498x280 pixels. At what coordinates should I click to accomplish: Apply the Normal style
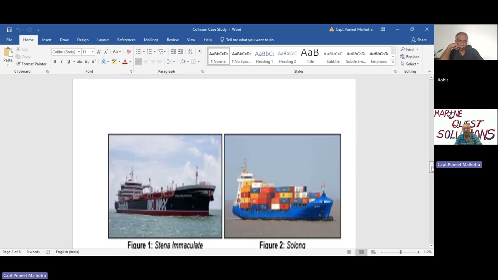click(x=219, y=57)
